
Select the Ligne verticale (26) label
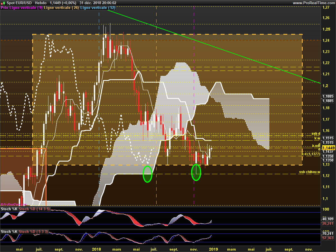(x=62, y=8)
